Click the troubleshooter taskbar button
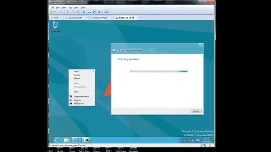This screenshot has width=271, height=152. coord(86,140)
